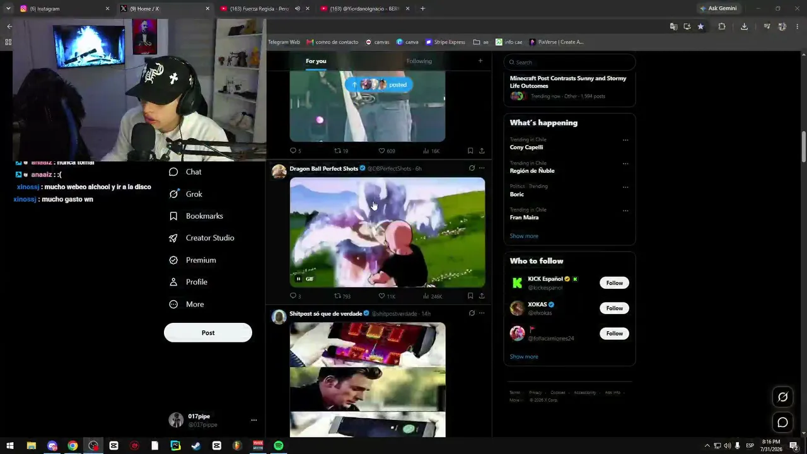Open the Windows Start menu
807x454 pixels.
[x=10, y=446]
